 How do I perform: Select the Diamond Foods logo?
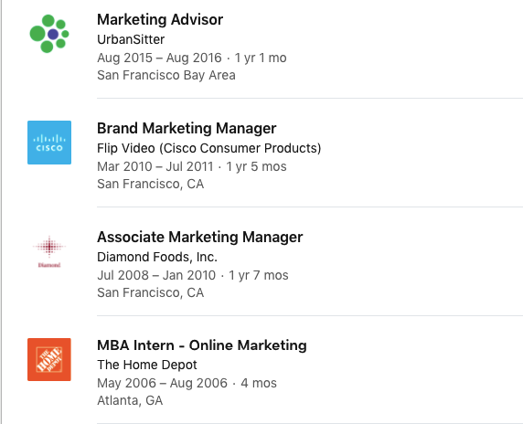click(x=49, y=251)
